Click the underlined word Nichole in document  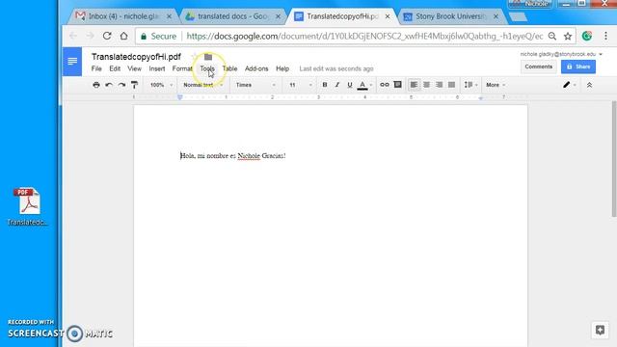(x=249, y=156)
